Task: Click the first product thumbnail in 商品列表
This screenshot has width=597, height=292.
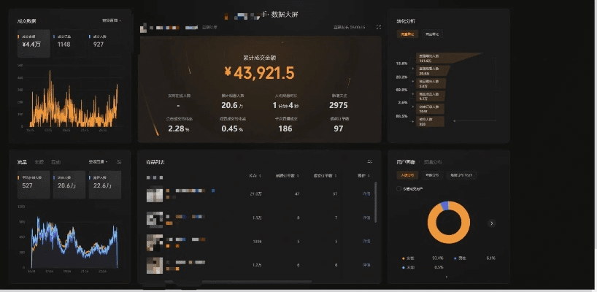Action: point(154,195)
